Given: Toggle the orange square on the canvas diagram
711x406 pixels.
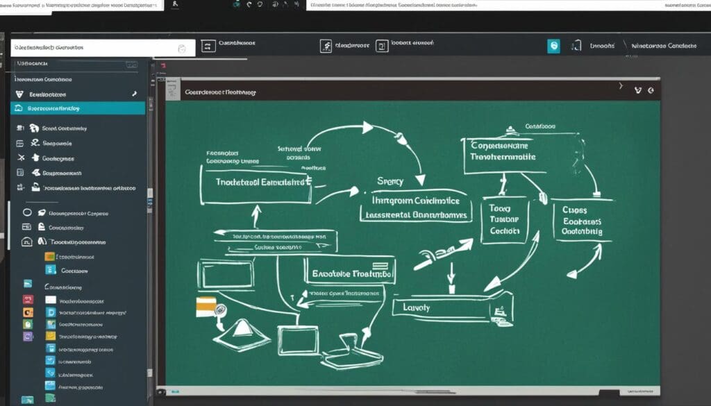Looking at the screenshot, I should point(206,306).
